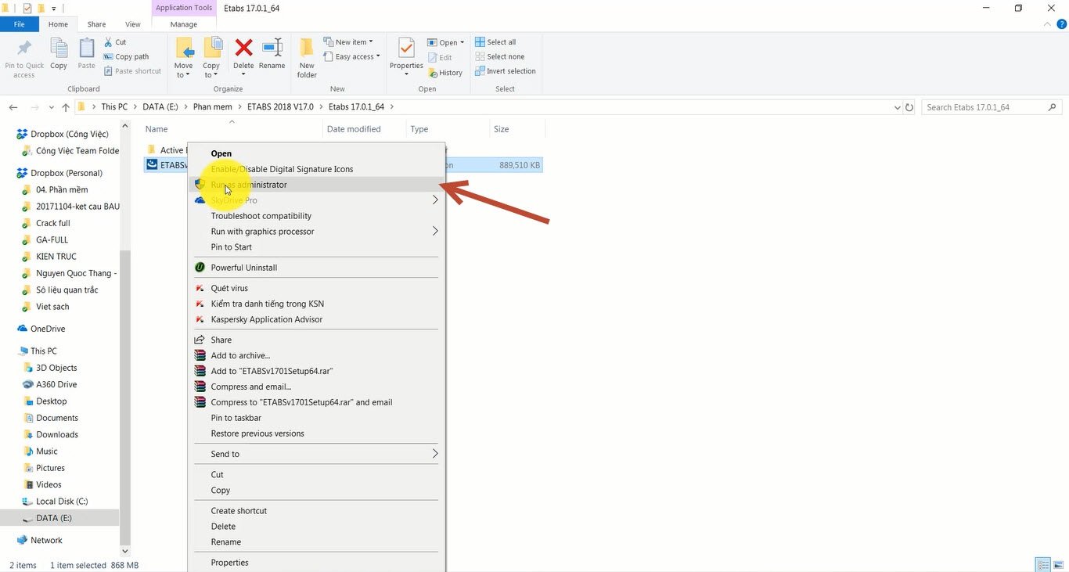Choose Quét virus in the context menu
Screen dimensions: 1069x572
(317, 288)
